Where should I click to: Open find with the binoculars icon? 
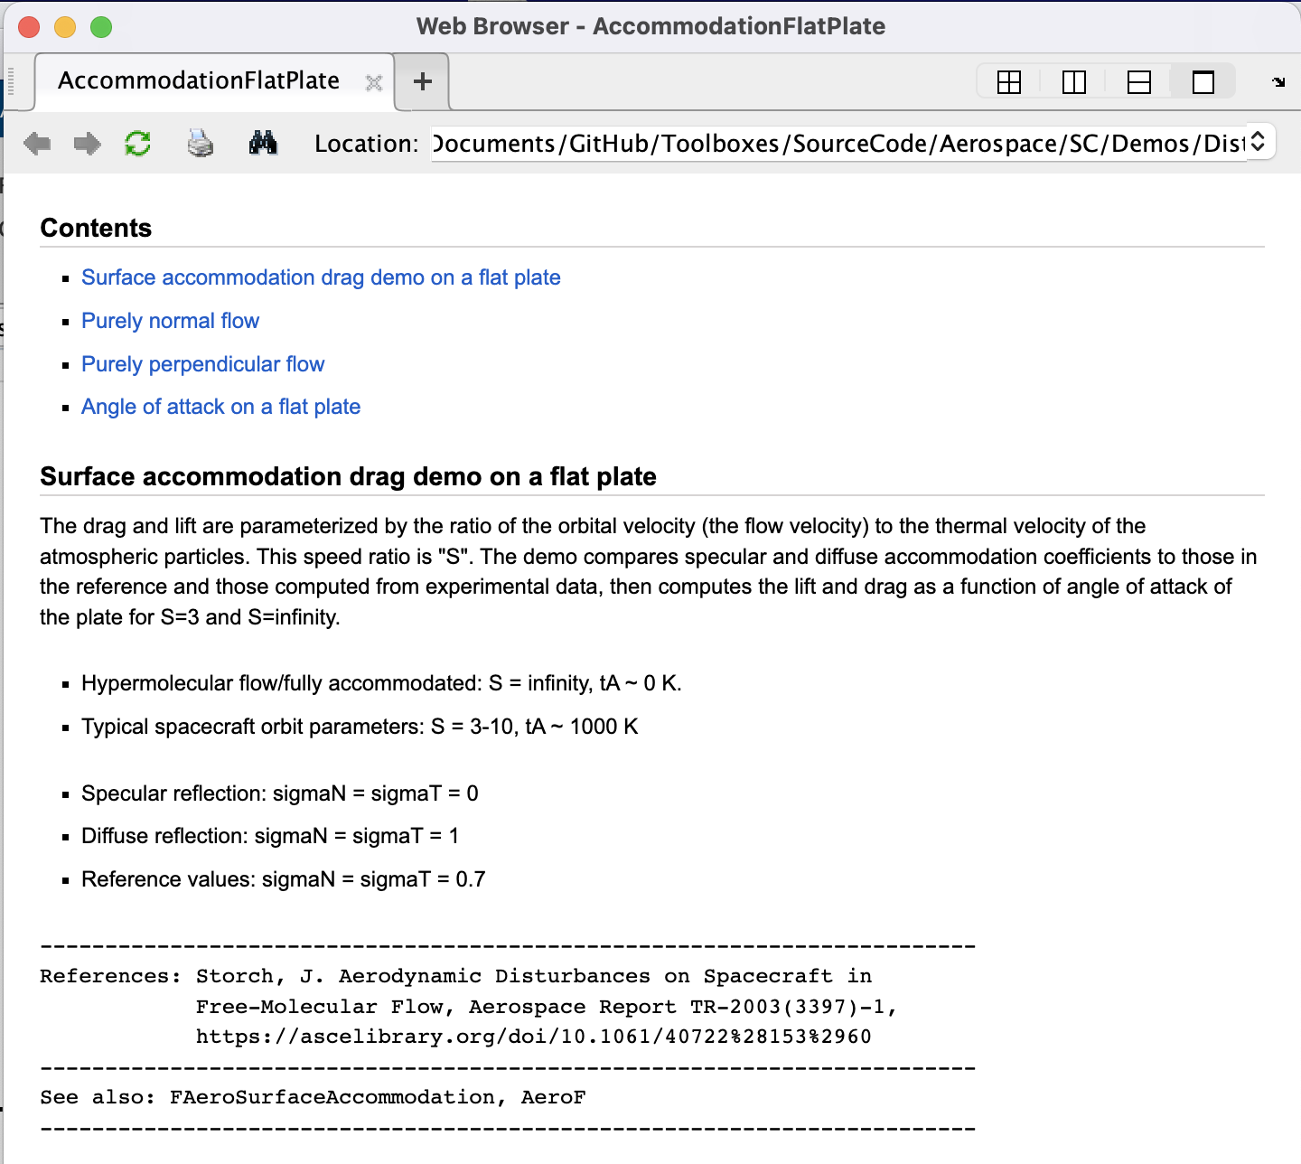click(x=263, y=143)
